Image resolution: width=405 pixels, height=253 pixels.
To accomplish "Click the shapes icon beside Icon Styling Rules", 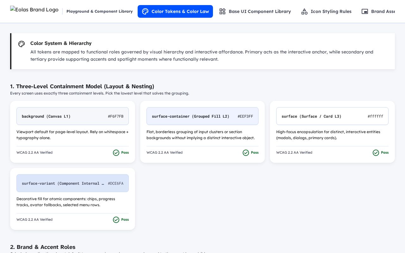I will pos(304,11).
